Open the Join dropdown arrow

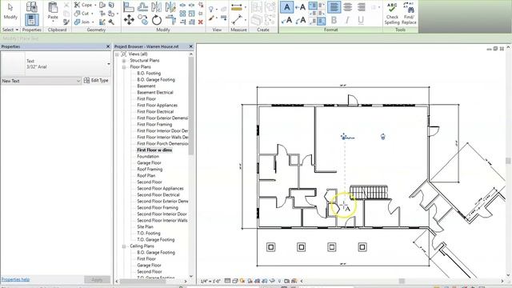click(93, 22)
